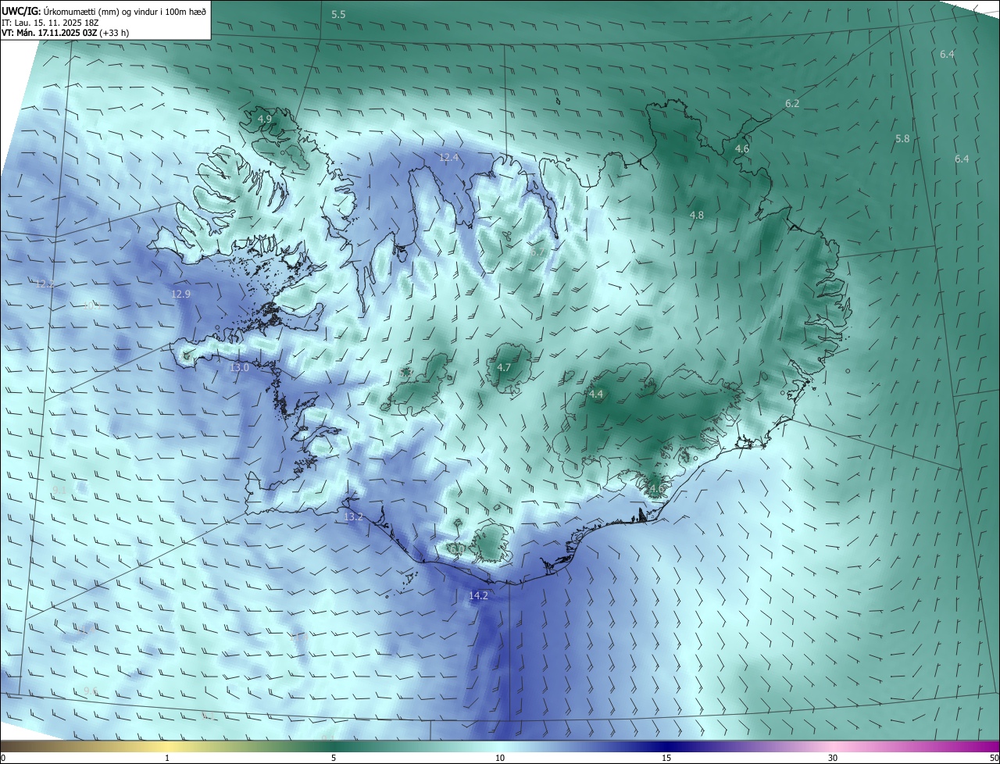Screen dimensions: 1000x764
Task: Click the 15 tick label on the colorbar
Action: [x=666, y=758]
